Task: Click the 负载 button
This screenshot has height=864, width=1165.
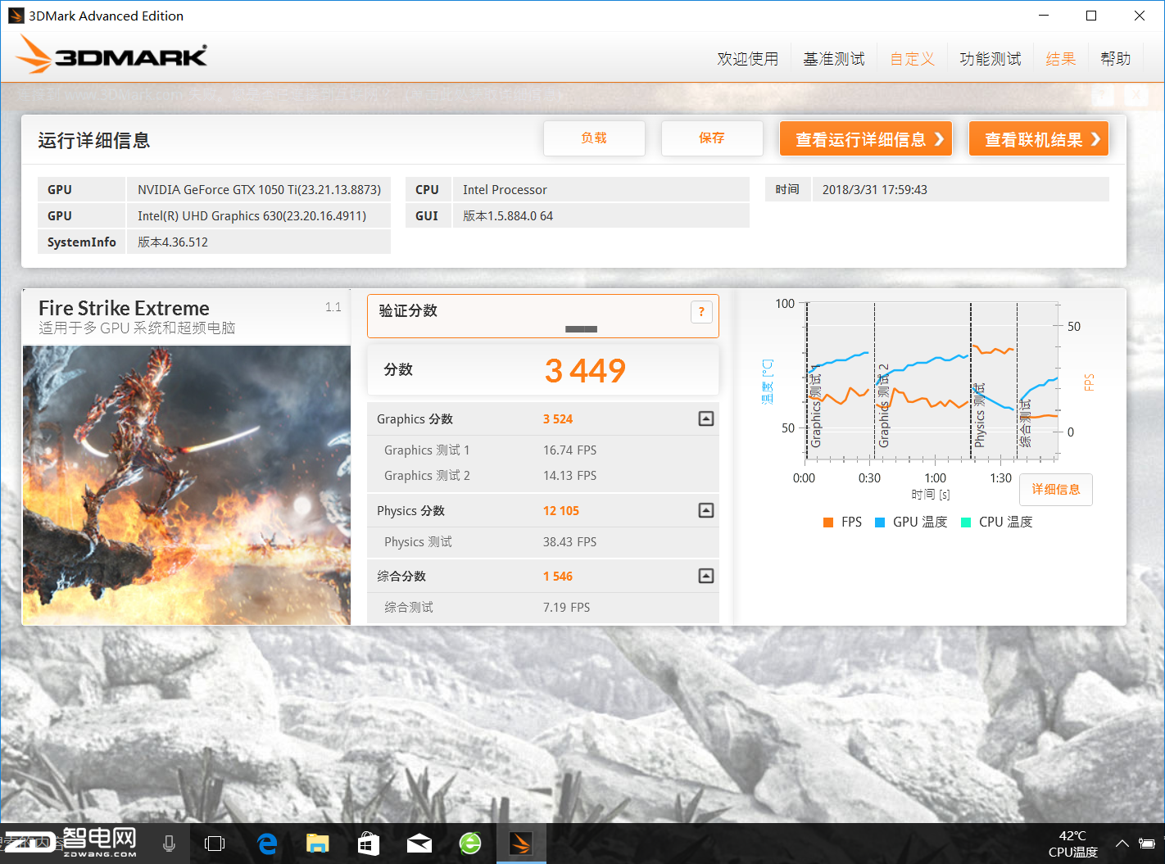Action: [594, 138]
